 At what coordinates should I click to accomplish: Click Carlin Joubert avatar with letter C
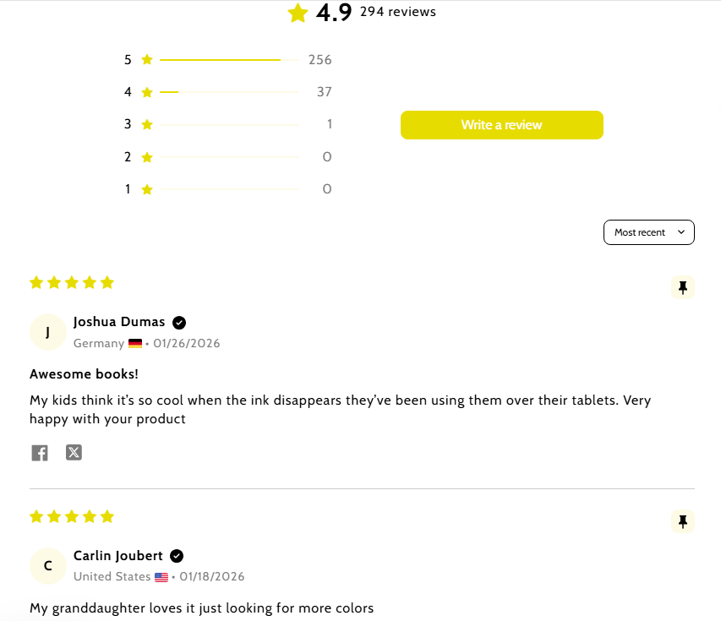click(x=47, y=566)
